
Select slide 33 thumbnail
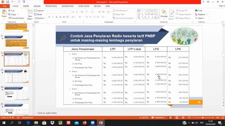pyautogui.click(x=17, y=76)
